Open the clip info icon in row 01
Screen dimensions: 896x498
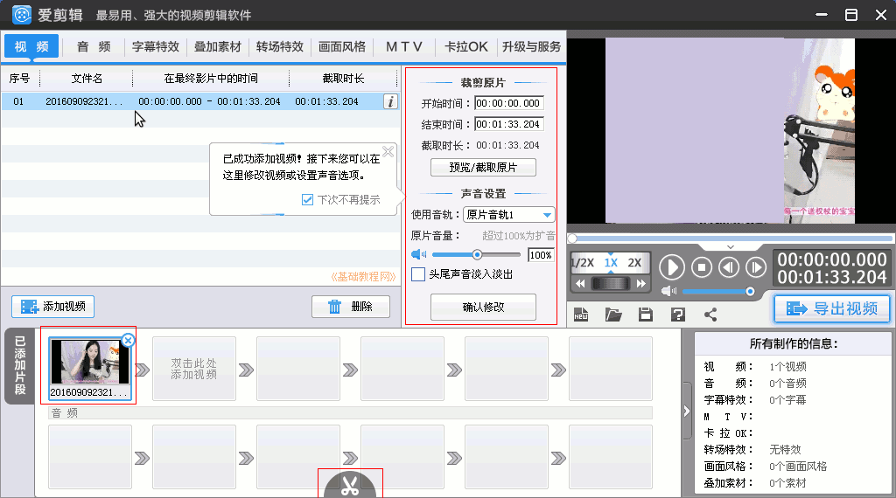point(390,101)
